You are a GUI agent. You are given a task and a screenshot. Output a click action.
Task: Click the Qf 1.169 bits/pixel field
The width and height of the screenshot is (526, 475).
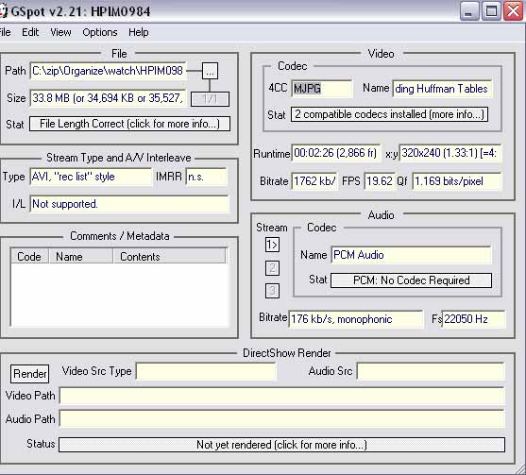click(456, 181)
